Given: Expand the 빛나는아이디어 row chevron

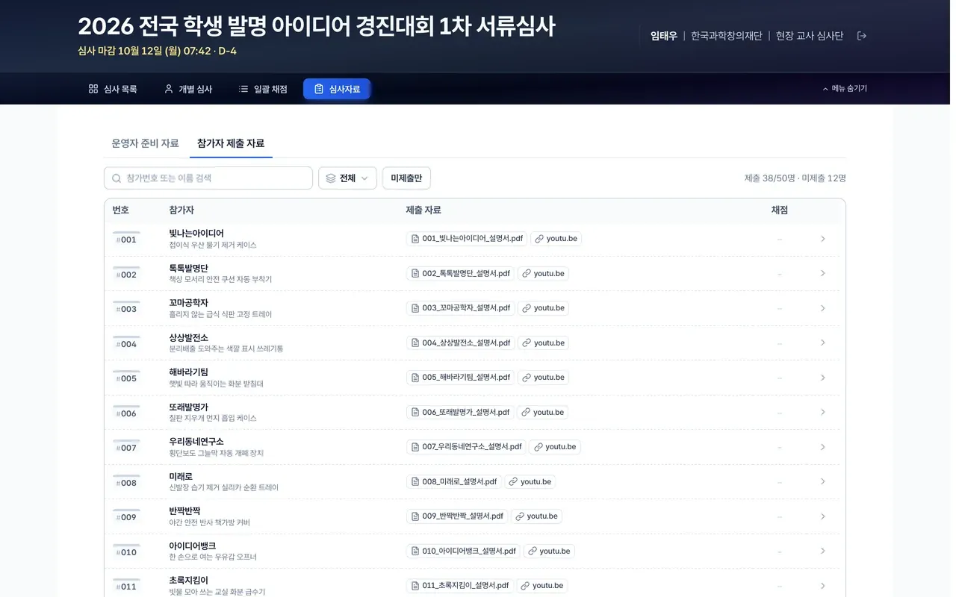Looking at the screenshot, I should pos(822,239).
